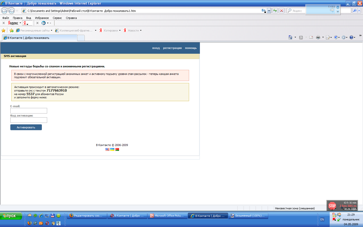363x227 pixels.
Task: Select the English flag language icon
Action: pos(107,149)
